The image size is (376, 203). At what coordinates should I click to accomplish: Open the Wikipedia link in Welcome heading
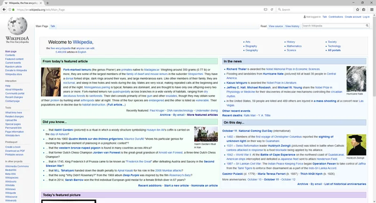click(x=82, y=42)
